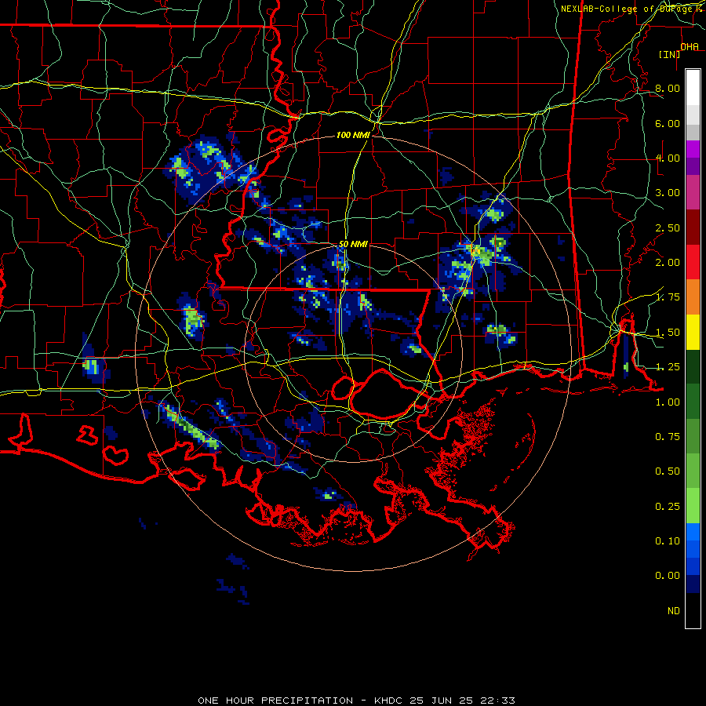Click the 2.00 legend value
Viewport: 706px width, 706px height.
pyautogui.click(x=668, y=263)
